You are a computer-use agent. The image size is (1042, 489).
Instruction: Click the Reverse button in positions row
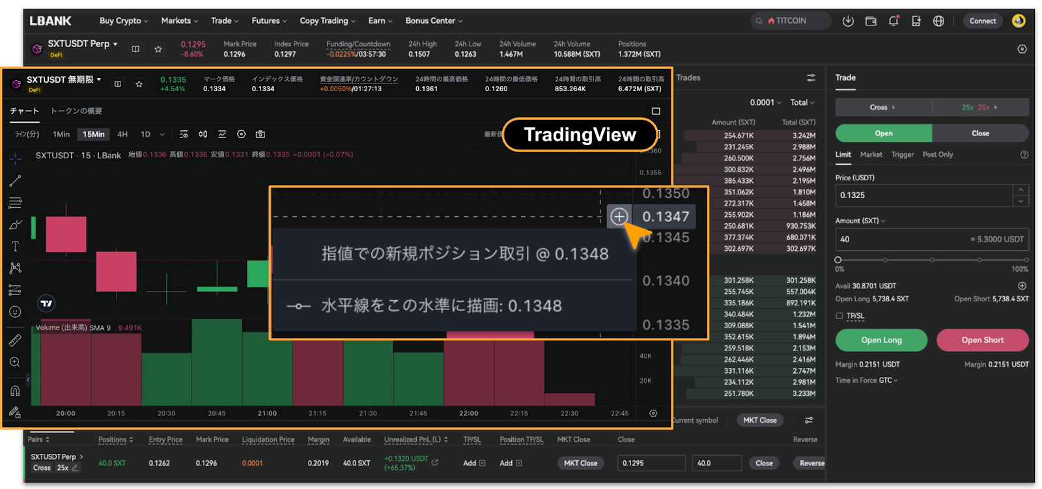[811, 463]
